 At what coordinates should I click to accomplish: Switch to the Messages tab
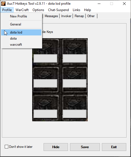(x=51, y=16)
